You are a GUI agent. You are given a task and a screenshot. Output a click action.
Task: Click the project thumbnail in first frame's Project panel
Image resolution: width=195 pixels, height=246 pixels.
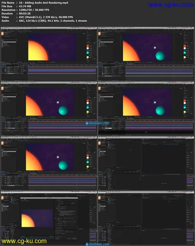(3, 33)
